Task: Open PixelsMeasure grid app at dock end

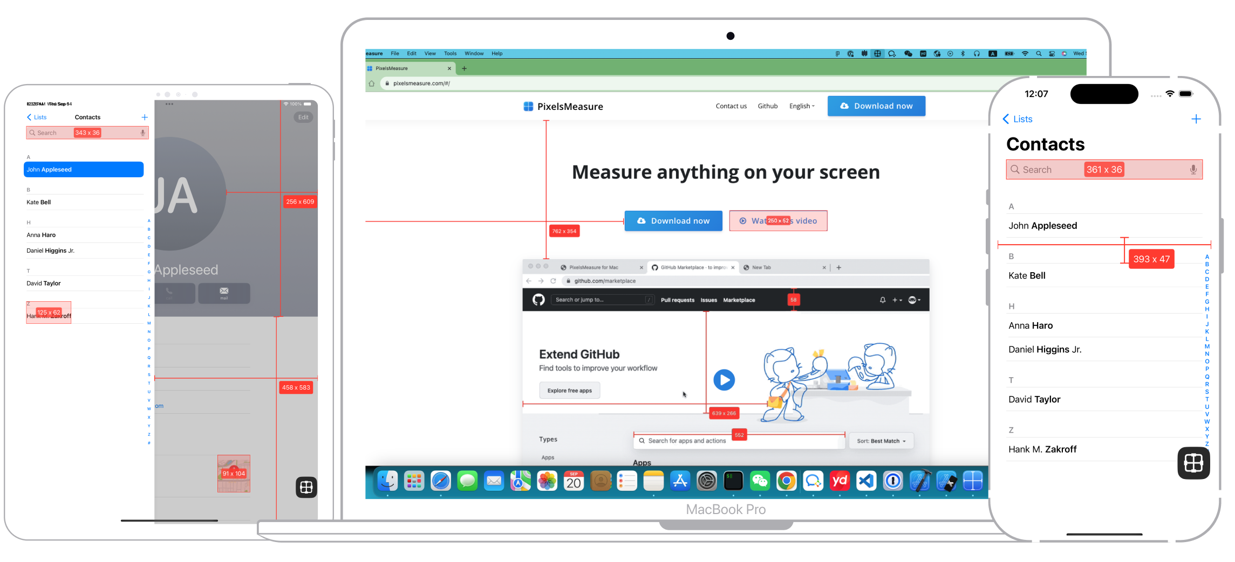Action: click(x=973, y=481)
